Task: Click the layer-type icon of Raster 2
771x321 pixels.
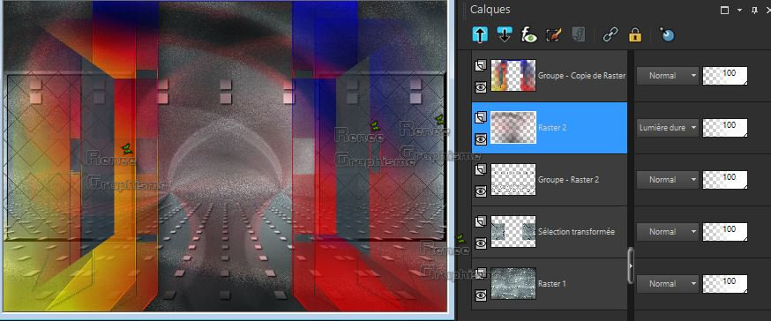Action: tap(481, 117)
